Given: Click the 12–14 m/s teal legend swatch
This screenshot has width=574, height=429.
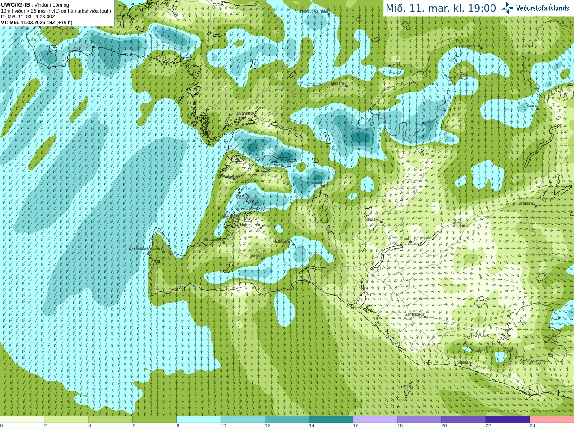Looking at the screenshot, I should click(x=287, y=419).
